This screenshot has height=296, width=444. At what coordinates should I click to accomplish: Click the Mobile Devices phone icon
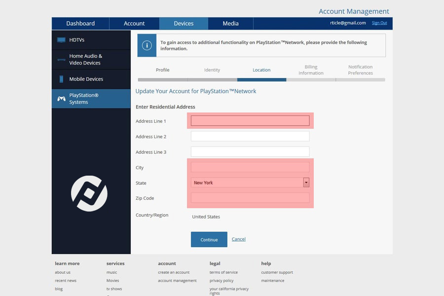point(61,79)
